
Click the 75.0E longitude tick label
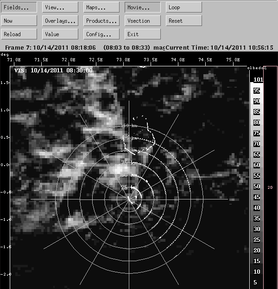(x=233, y=60)
